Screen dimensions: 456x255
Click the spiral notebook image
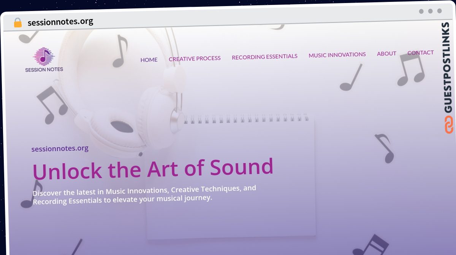point(232,175)
